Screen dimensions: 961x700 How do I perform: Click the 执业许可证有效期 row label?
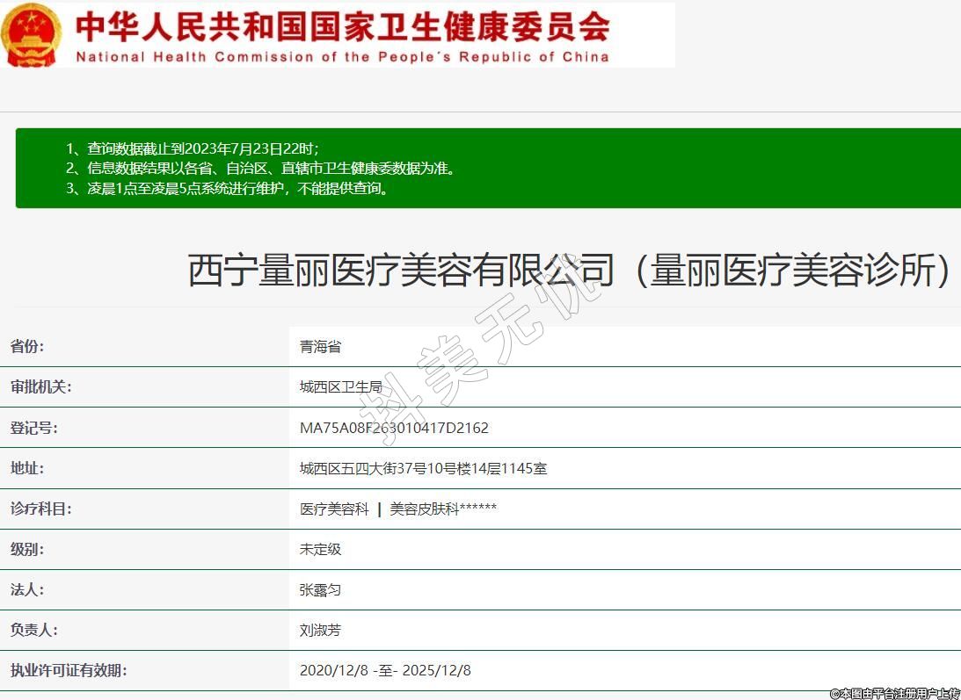tap(69, 671)
